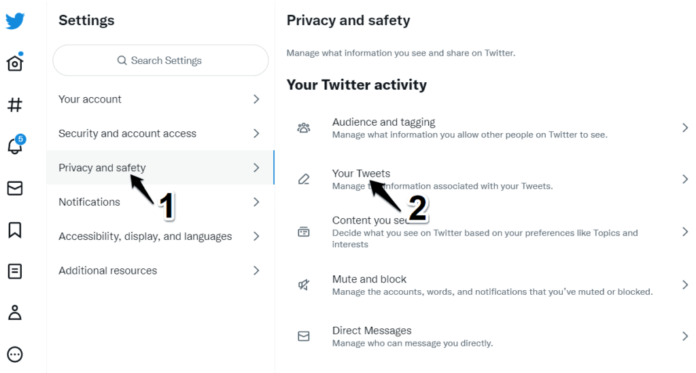Expand chevron beside Security and account access
The height and width of the screenshot is (373, 696).
256,133
